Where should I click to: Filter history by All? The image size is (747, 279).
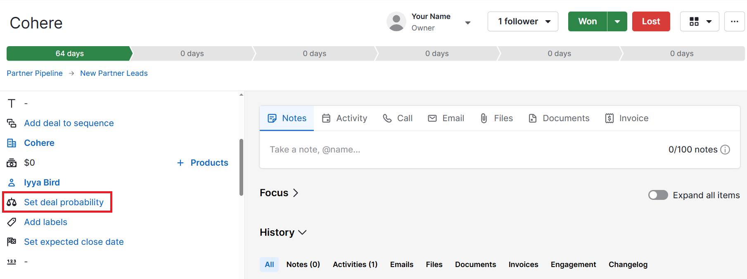269,265
